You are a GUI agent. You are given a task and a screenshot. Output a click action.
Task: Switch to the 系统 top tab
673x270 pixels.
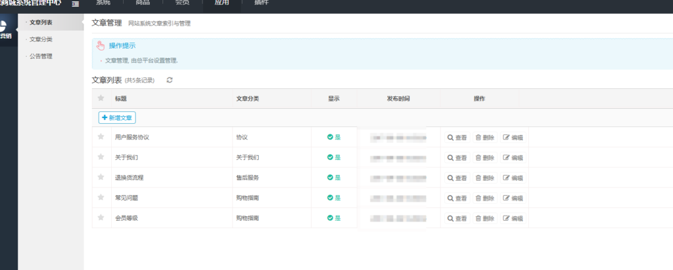pos(103,3)
